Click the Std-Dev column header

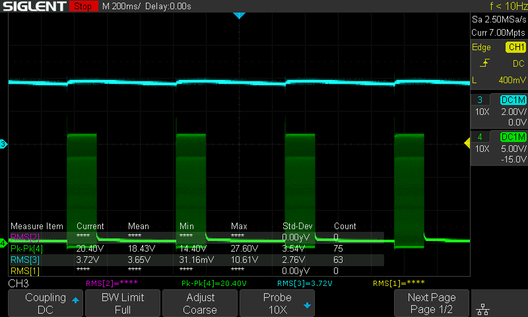click(298, 226)
